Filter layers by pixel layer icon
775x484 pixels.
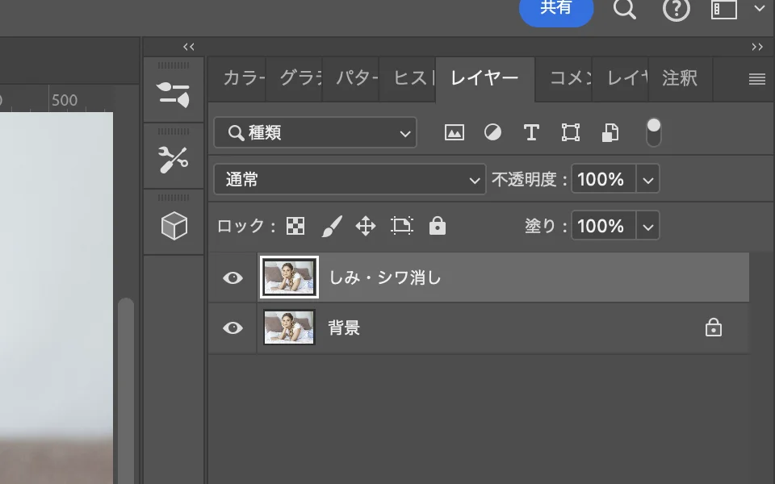(x=455, y=133)
